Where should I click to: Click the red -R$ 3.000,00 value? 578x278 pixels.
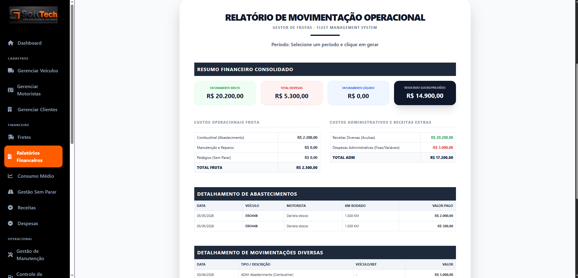pyautogui.click(x=442, y=148)
